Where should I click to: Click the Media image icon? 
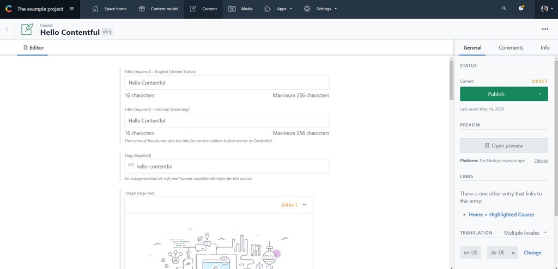coord(232,9)
